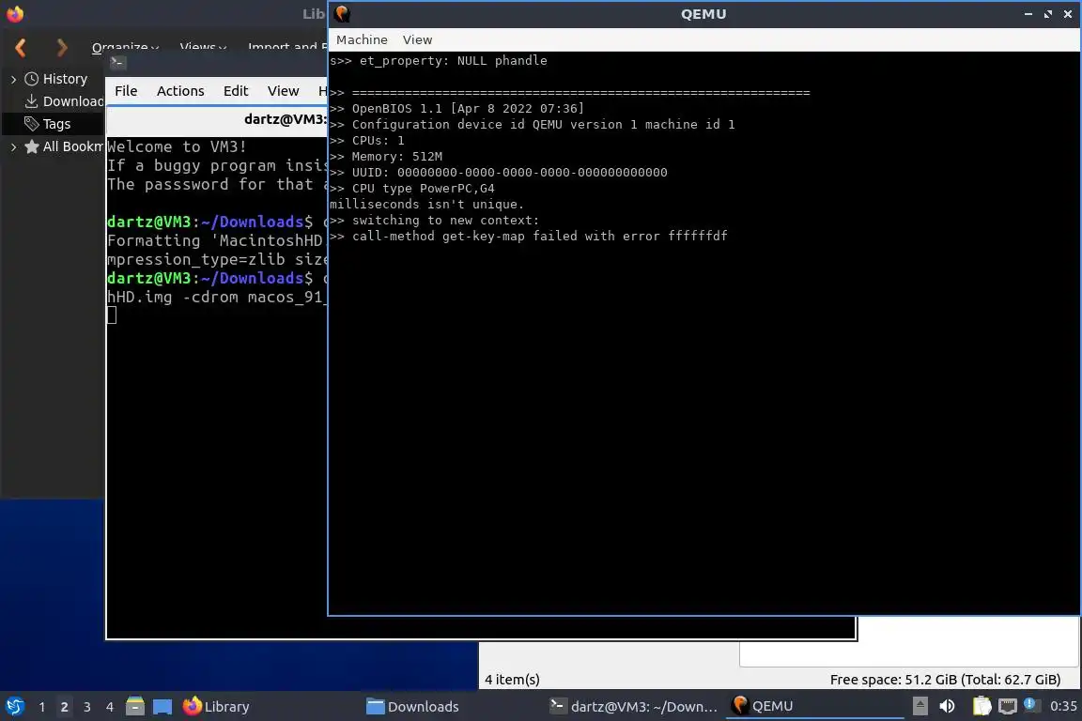Viewport: 1082px width, 721px height.
Task: Open the clipboard manager tray icon
Action: [x=982, y=706]
